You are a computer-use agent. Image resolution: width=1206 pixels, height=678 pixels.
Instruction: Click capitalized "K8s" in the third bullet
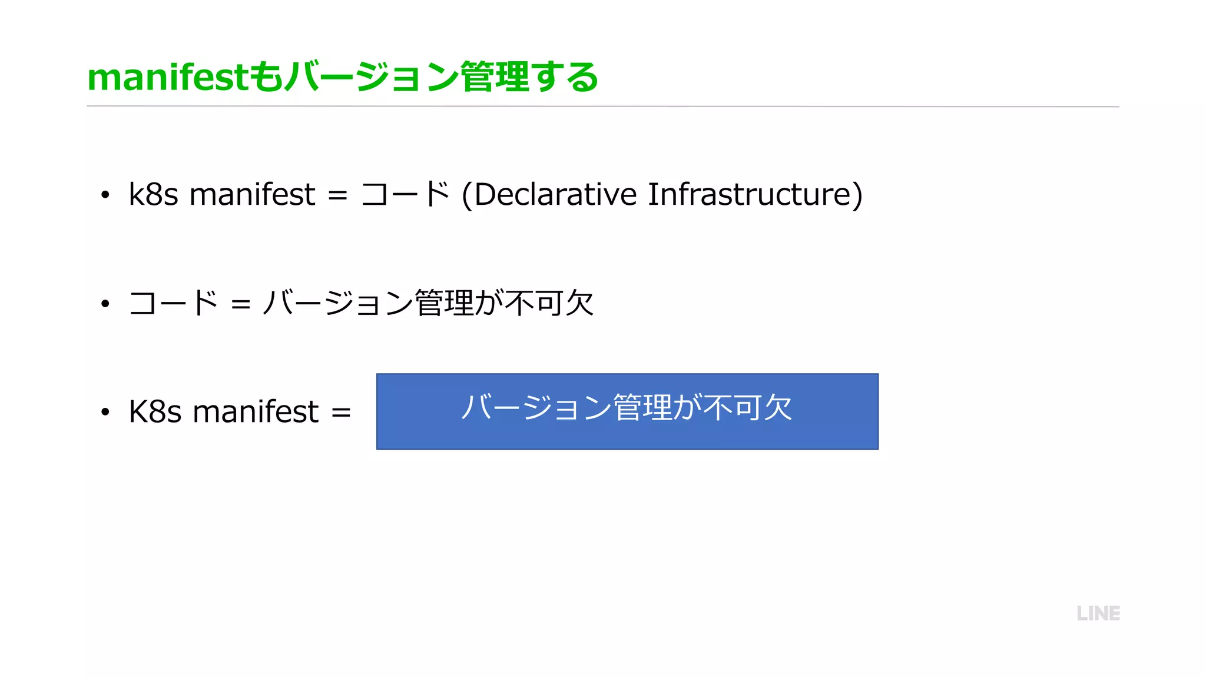pos(155,411)
